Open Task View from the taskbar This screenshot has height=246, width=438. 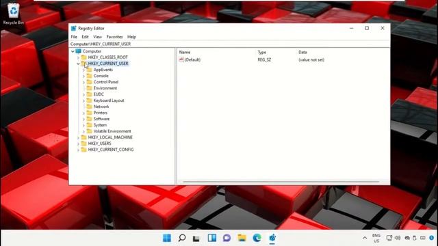(196, 238)
